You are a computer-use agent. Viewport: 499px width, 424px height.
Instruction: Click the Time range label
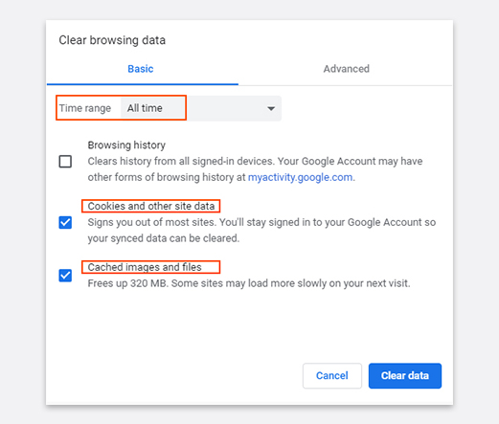[x=85, y=108]
